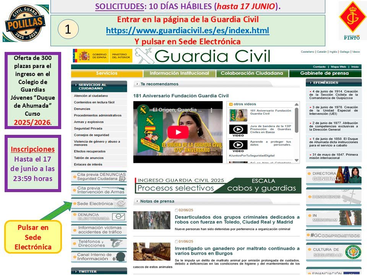The width and height of the screenshot is (367, 275).
Task: Open Denuncia Electrónica banner
Action: coord(99,217)
